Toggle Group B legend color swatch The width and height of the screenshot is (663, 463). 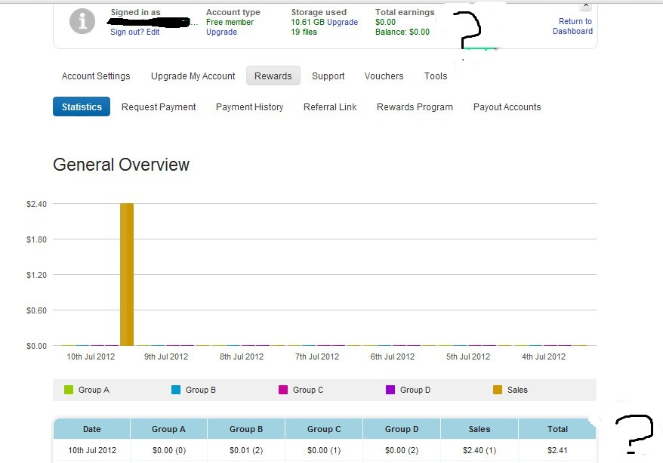176,390
